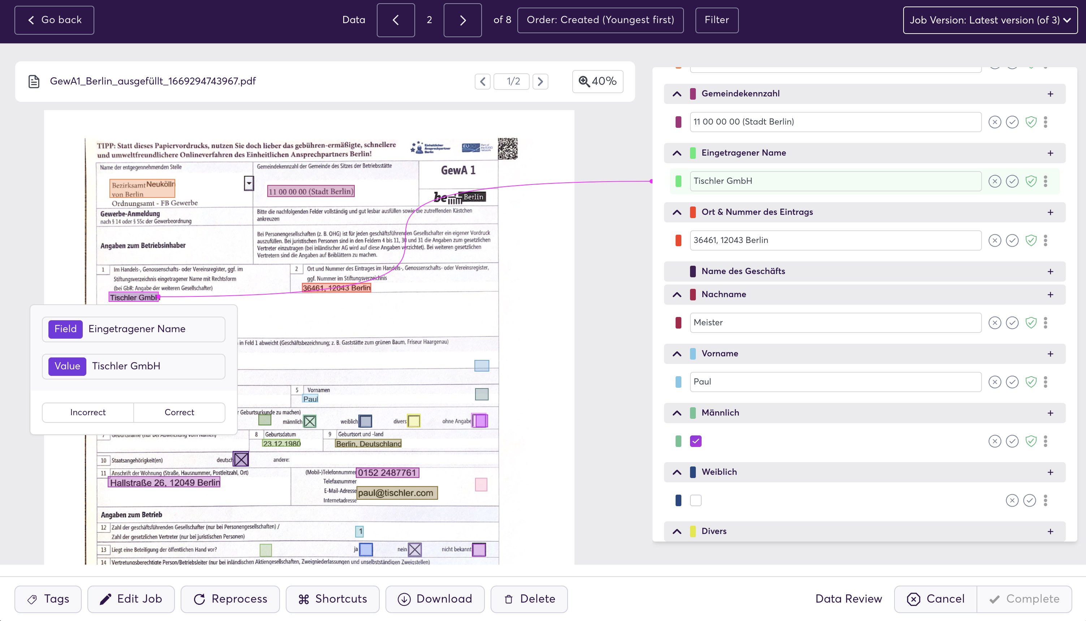
Task: Add entry with plus next to Nachname
Action: tap(1050, 295)
